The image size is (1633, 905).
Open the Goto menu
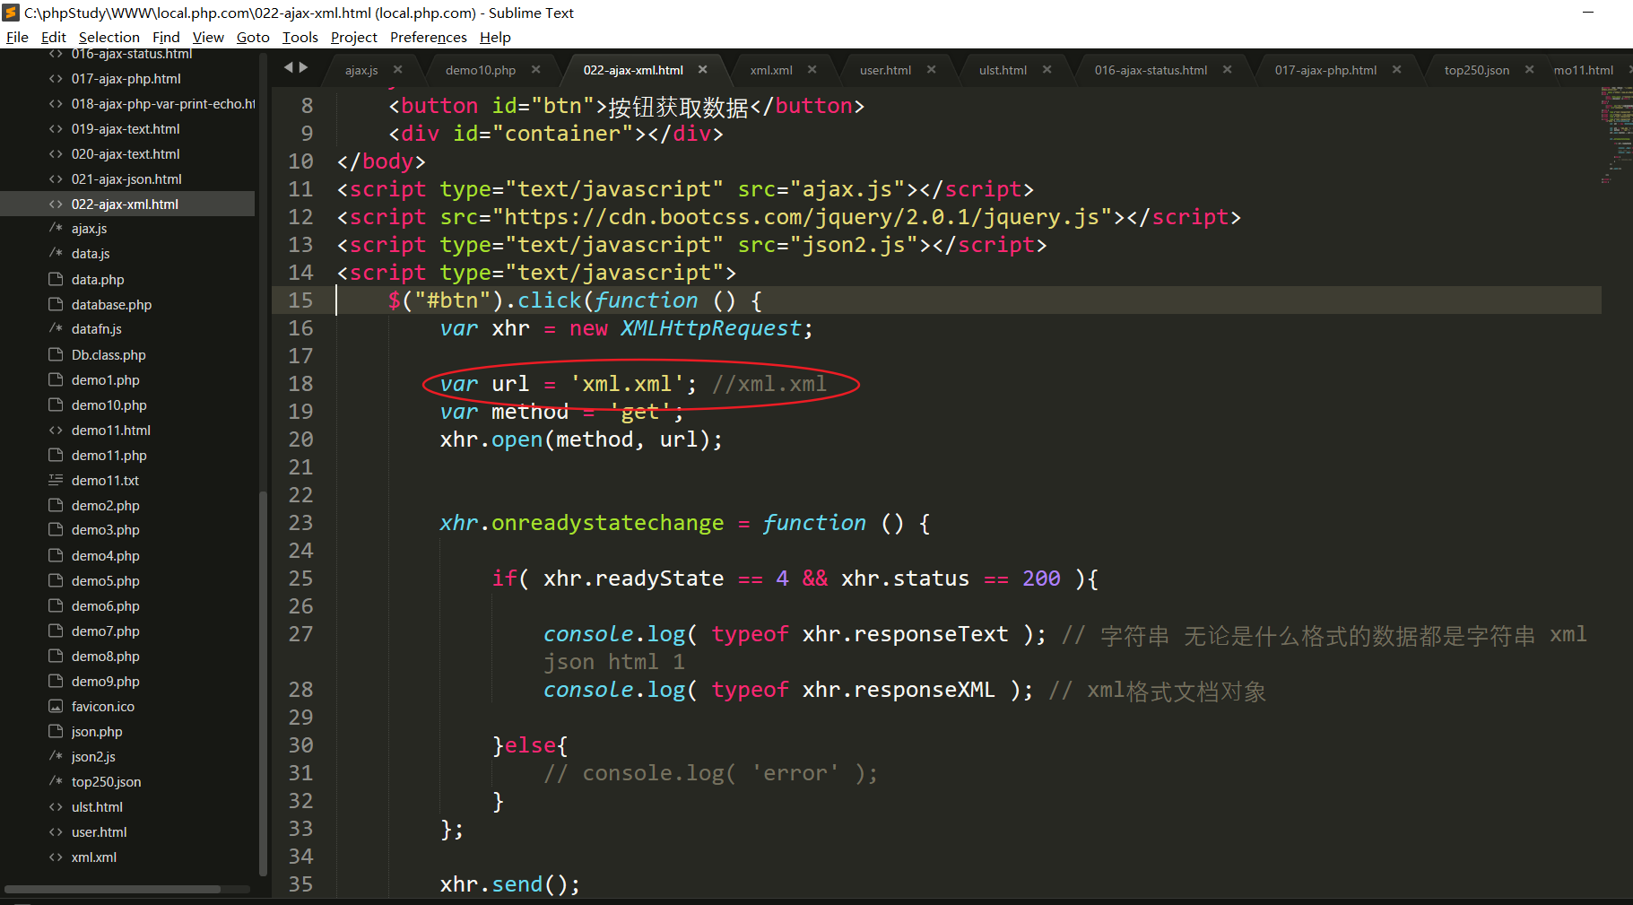(253, 37)
